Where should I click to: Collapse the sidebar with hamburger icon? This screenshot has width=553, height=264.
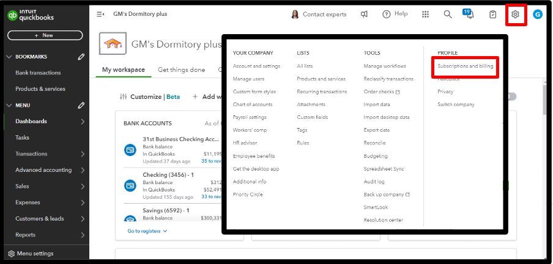[x=100, y=14]
